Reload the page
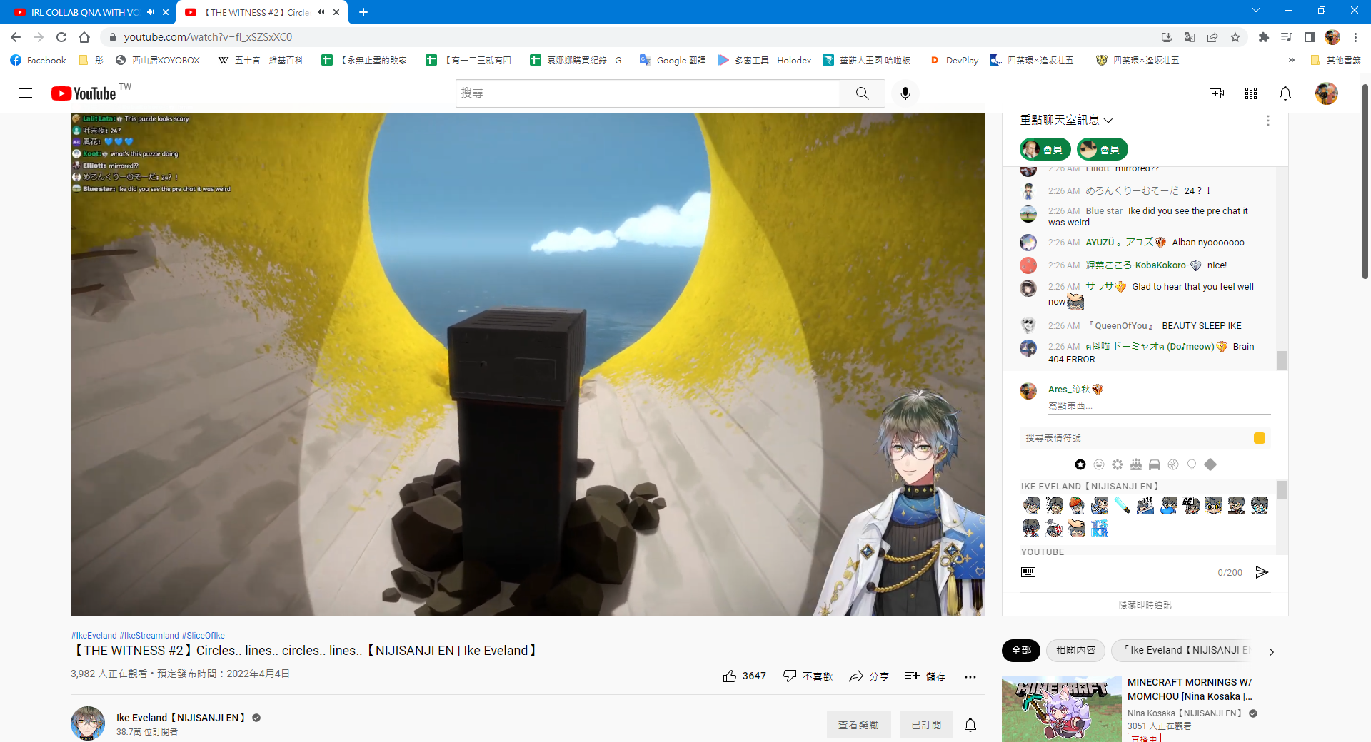The width and height of the screenshot is (1371, 742). [61, 37]
